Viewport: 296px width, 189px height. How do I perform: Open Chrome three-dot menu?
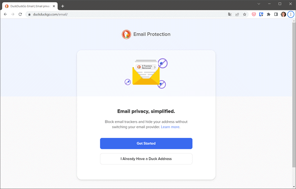291,14
